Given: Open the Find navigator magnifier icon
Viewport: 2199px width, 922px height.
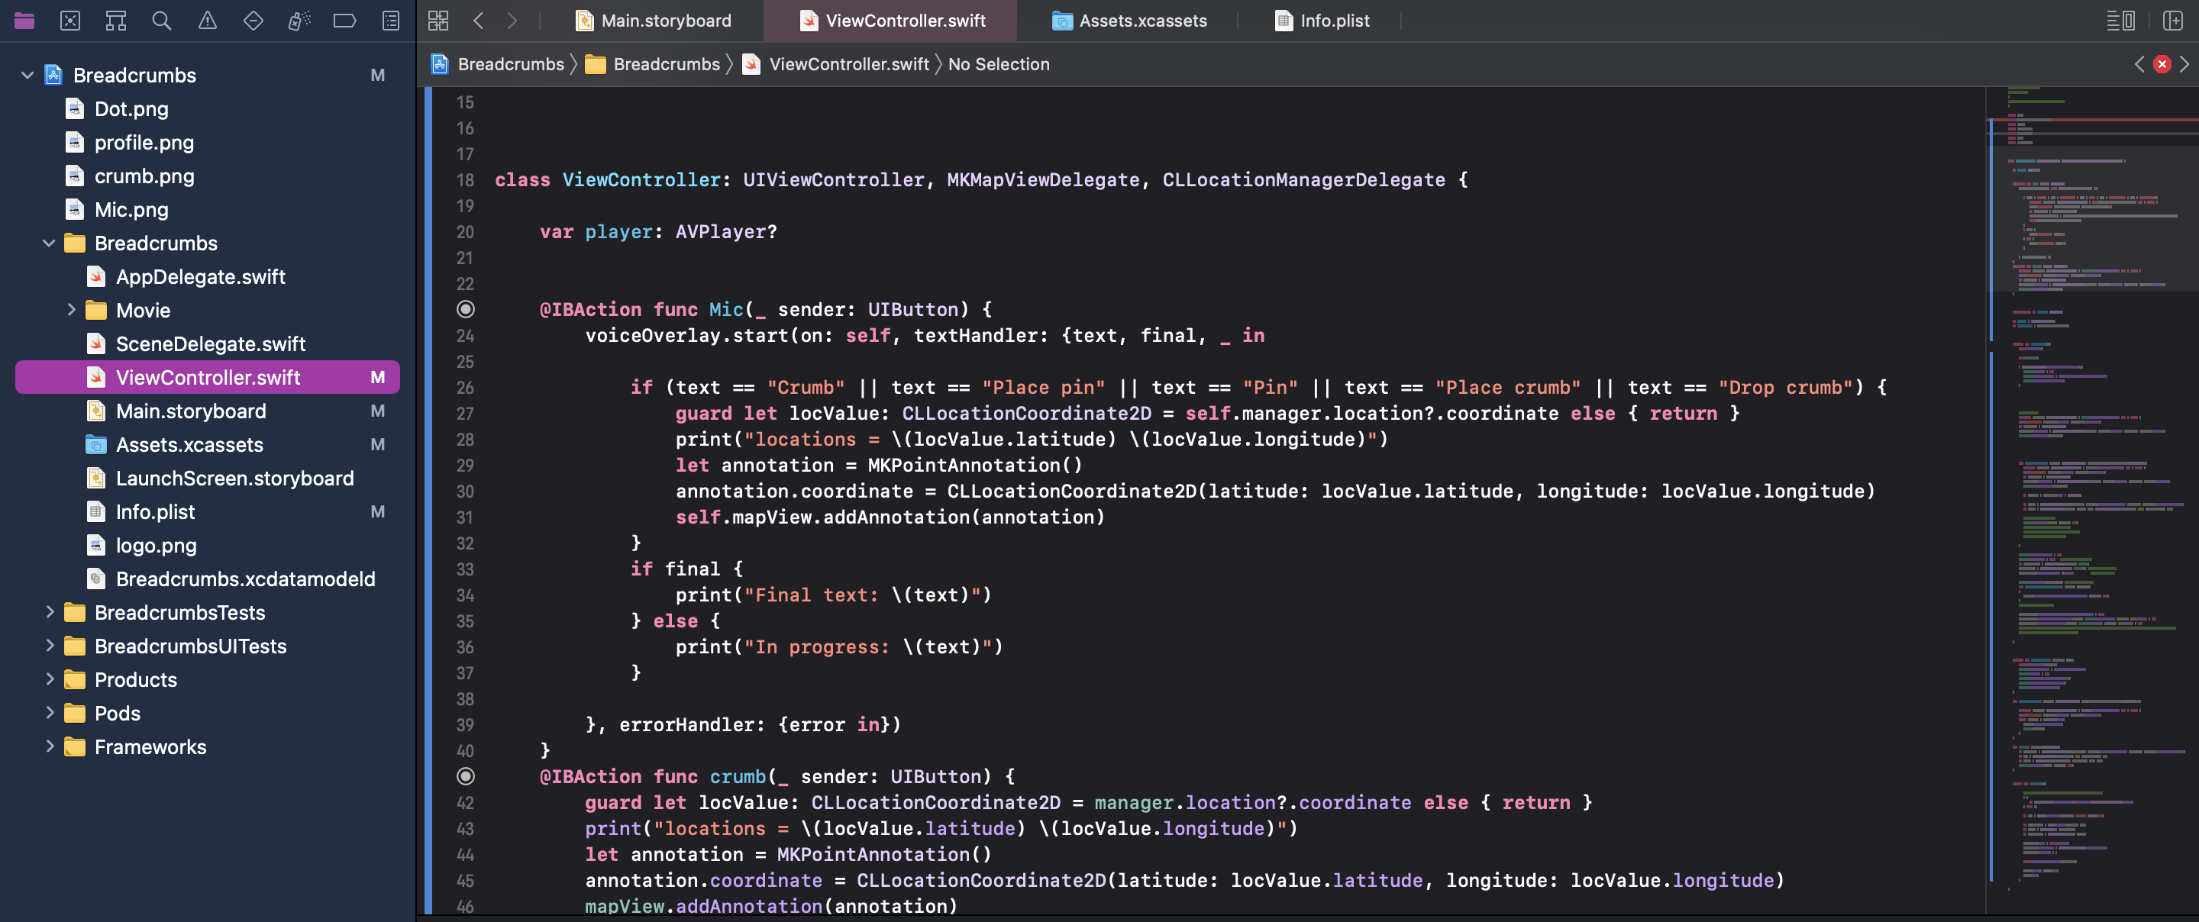Looking at the screenshot, I should tap(161, 21).
